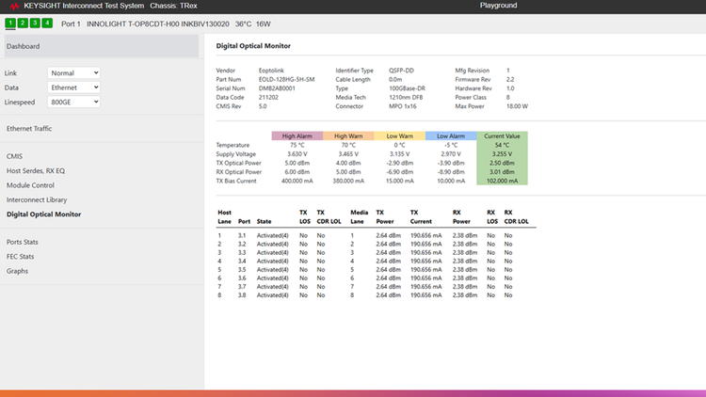The width and height of the screenshot is (706, 397).
Task: Click the Chassis: TRex label
Action: (x=173, y=6)
